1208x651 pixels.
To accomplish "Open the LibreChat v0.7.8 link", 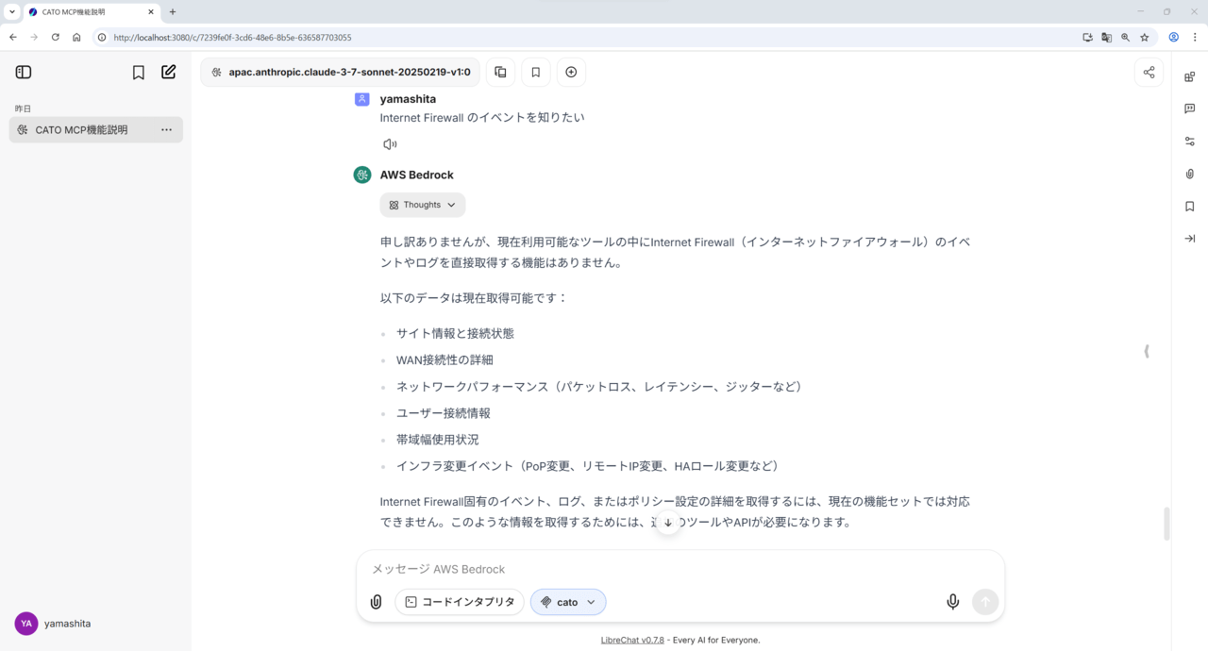I will (632, 640).
